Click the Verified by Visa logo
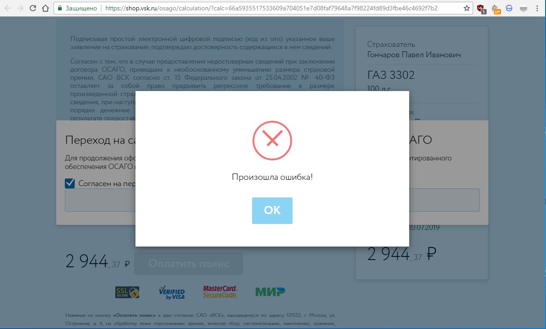The image size is (546, 329). [x=172, y=292]
